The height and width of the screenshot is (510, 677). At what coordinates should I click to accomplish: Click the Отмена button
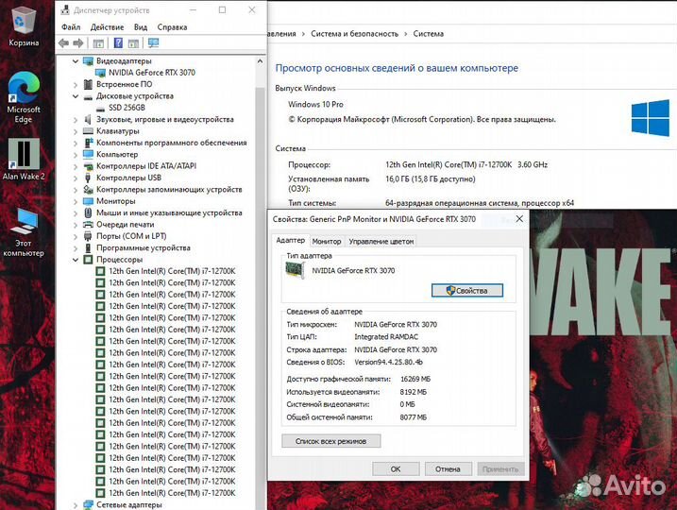[448, 469]
